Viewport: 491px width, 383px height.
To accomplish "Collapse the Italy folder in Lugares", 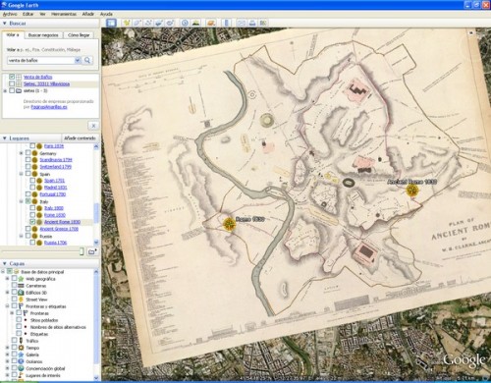I will (x=22, y=201).
